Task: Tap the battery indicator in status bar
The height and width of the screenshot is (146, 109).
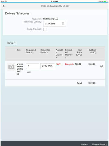Action: 105,2
